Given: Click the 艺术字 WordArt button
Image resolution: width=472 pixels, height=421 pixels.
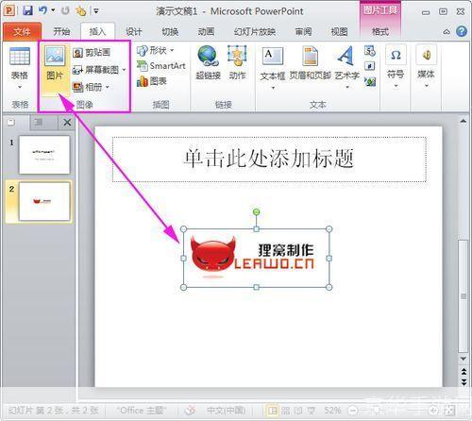Looking at the screenshot, I should pos(346,63).
